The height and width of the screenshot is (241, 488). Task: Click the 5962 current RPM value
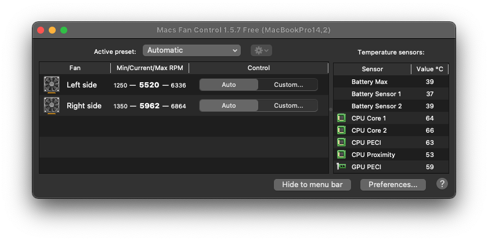[x=149, y=106]
